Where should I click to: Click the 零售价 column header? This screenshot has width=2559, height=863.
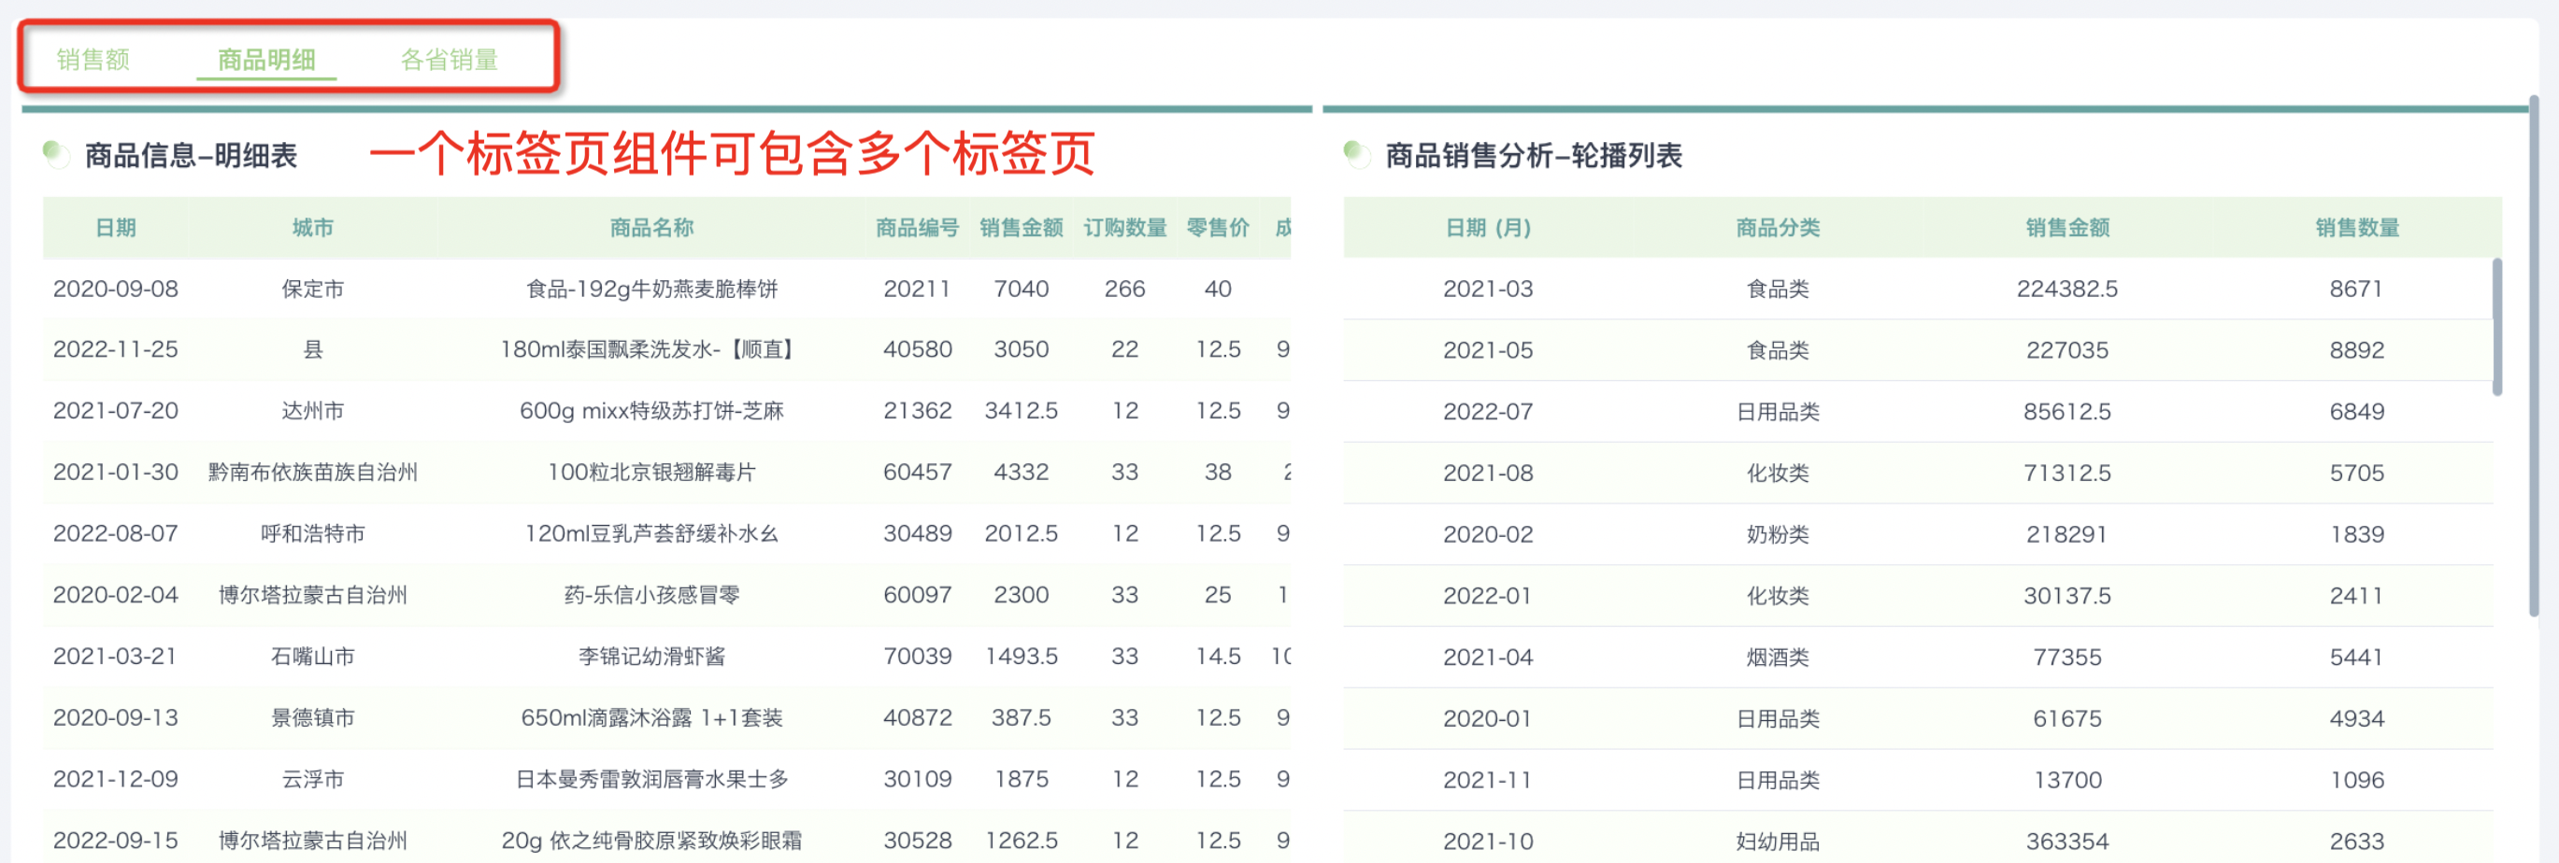click(1217, 227)
